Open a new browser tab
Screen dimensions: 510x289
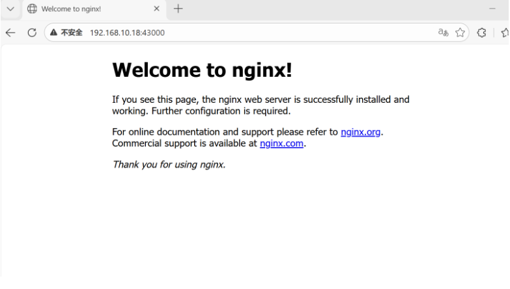click(178, 8)
